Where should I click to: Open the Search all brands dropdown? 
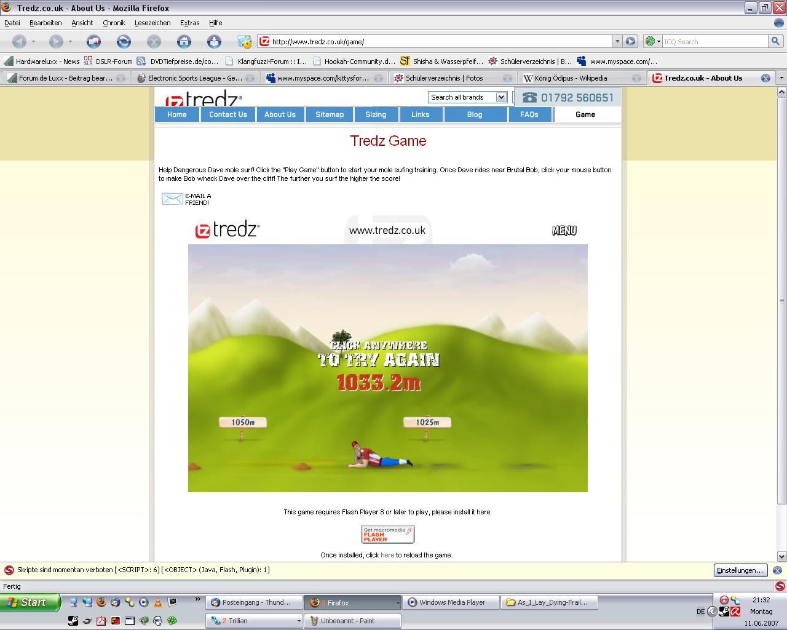click(x=500, y=97)
